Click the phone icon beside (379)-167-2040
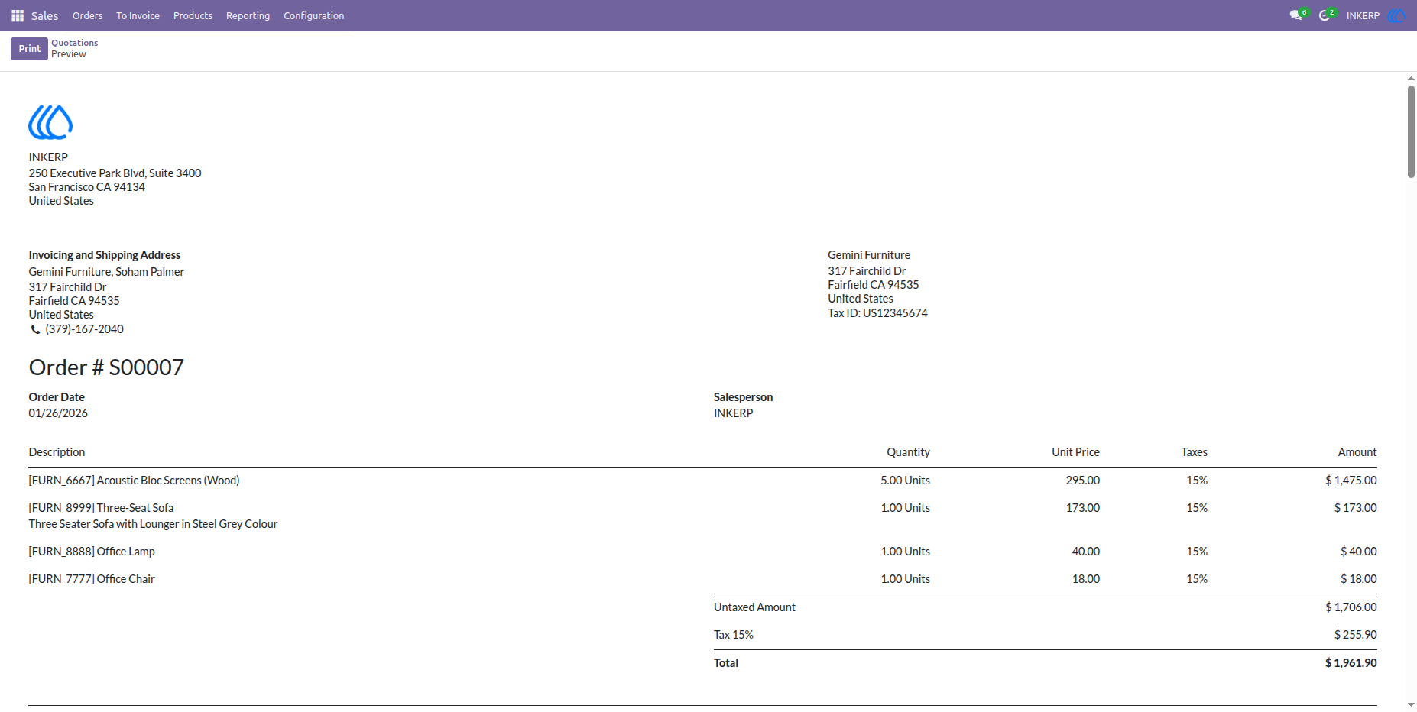Viewport: 1417px width, 712px height. click(x=35, y=330)
